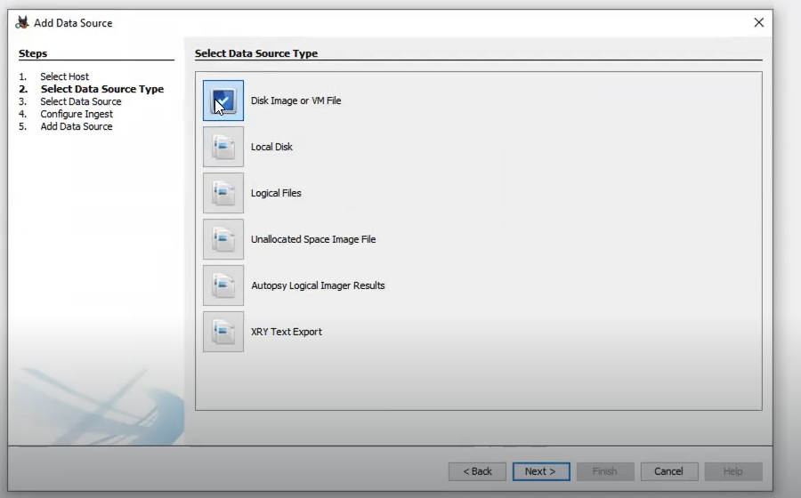Click 'Unallocated Space Image File' label text

pos(313,239)
